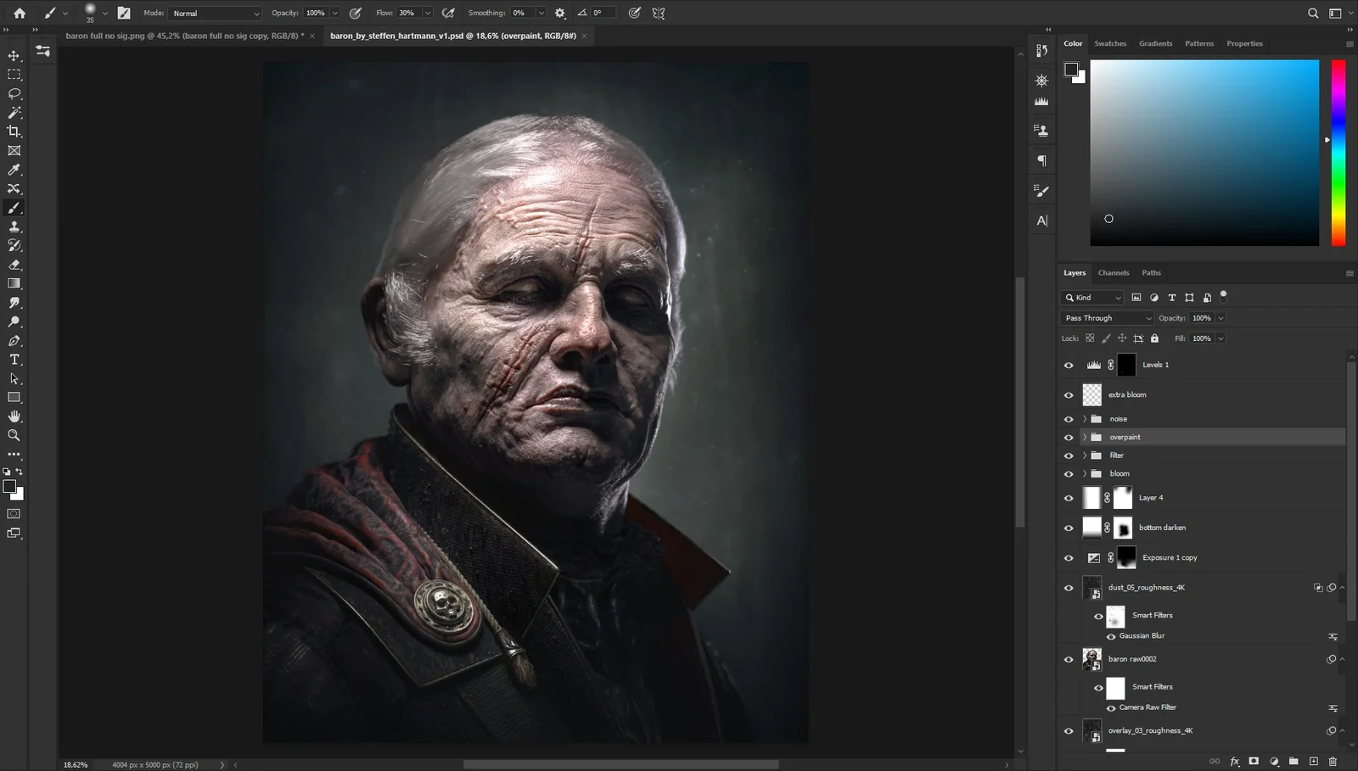Expand the bloom layer group
Viewport: 1358px width, 771px height.
pos(1084,473)
